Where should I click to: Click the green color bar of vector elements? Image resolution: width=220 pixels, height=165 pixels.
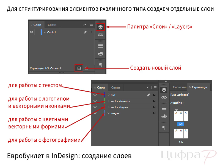tap(105, 101)
